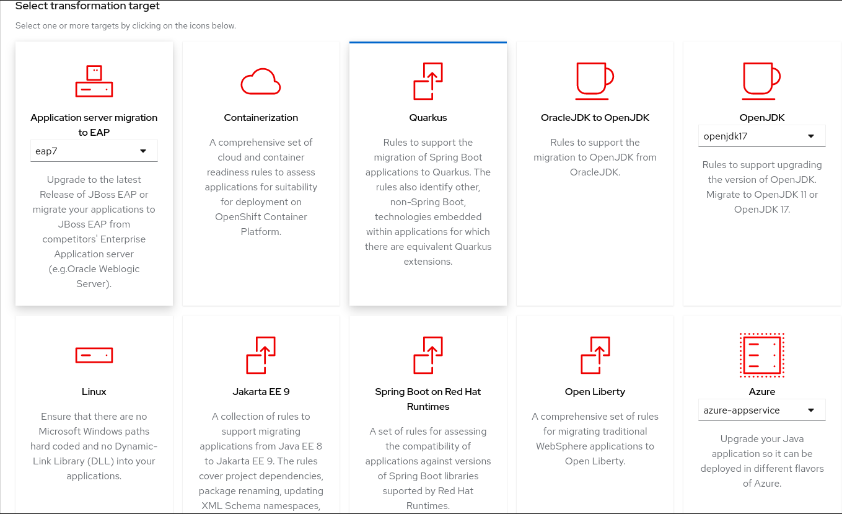Click the description mentioning OpenJDK 11 or OpenJDK 17

762,187
